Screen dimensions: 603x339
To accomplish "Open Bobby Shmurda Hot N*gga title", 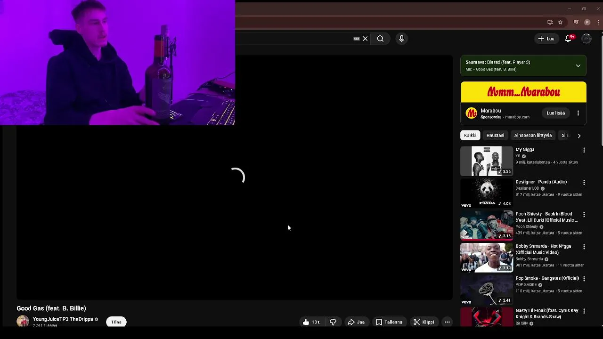I will [x=543, y=249].
